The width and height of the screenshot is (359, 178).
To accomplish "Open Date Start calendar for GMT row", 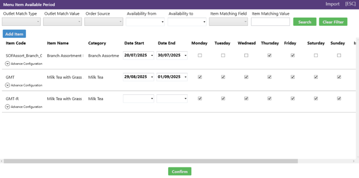I will [x=151, y=77].
